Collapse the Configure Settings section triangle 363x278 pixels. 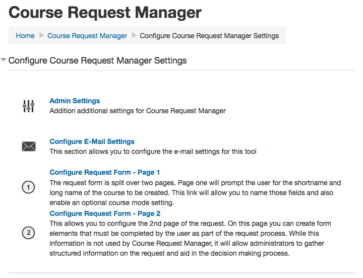tap(4, 60)
